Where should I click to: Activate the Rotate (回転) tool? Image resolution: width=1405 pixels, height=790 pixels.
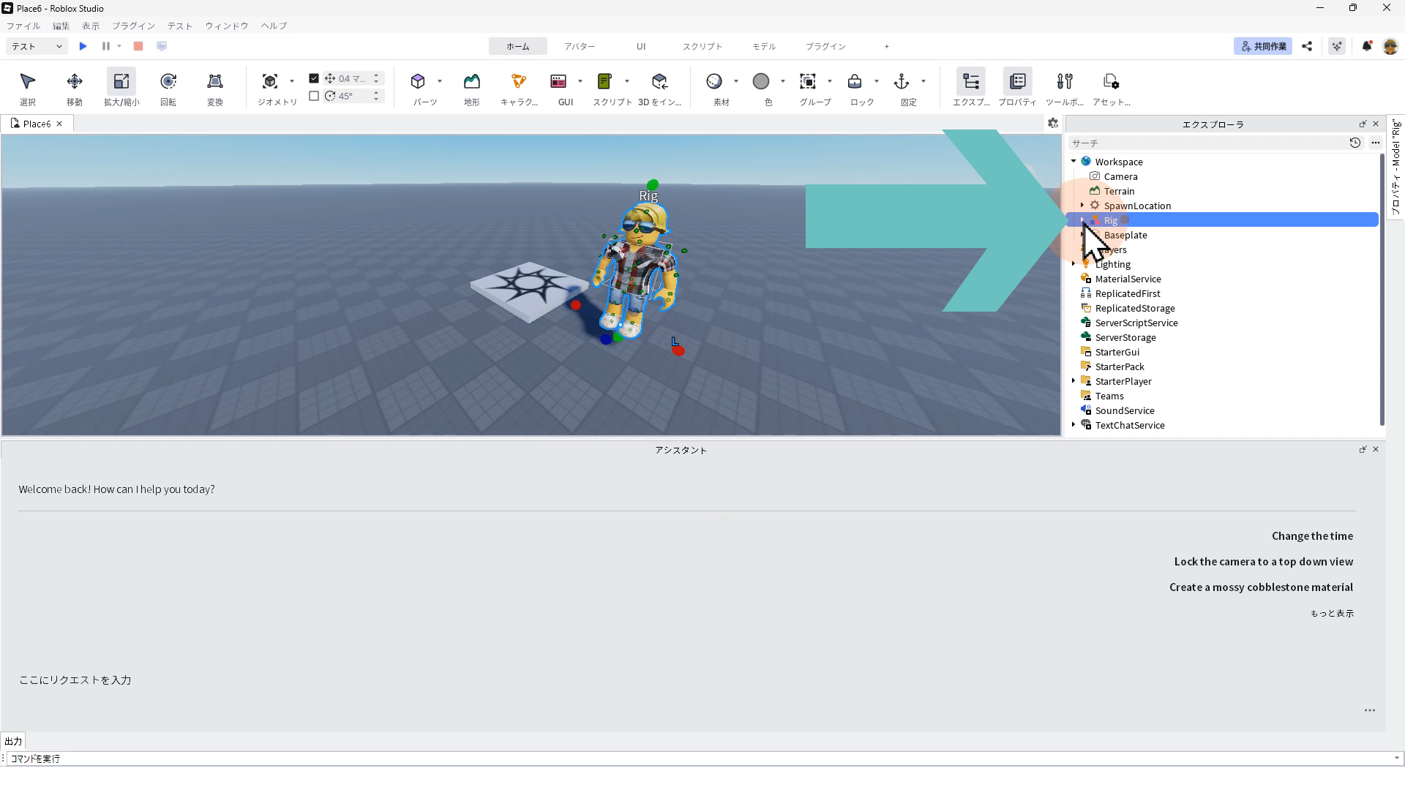[x=168, y=82]
